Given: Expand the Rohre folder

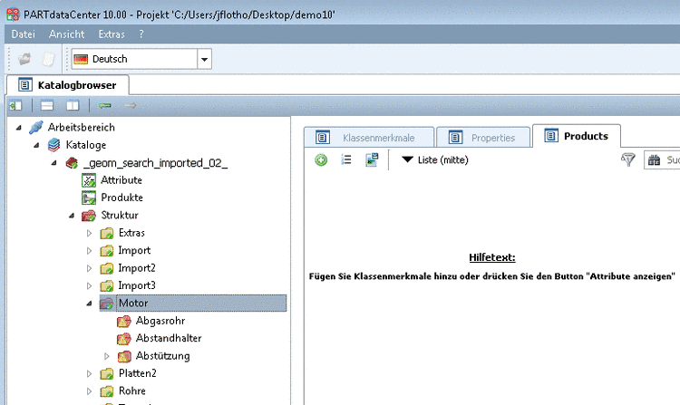Looking at the screenshot, I should click(89, 391).
